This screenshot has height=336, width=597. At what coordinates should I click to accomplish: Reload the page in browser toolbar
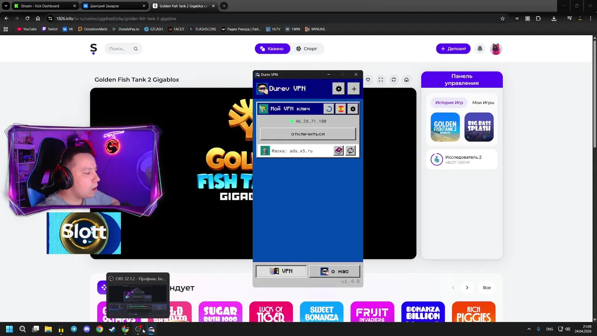(27, 19)
